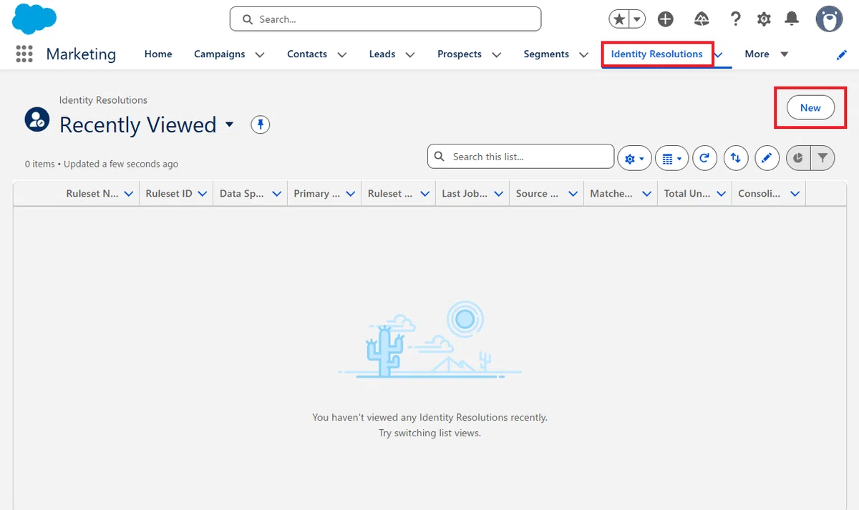Open the Data Sp... column menu
Viewport: 859px width, 510px height.
(x=277, y=194)
